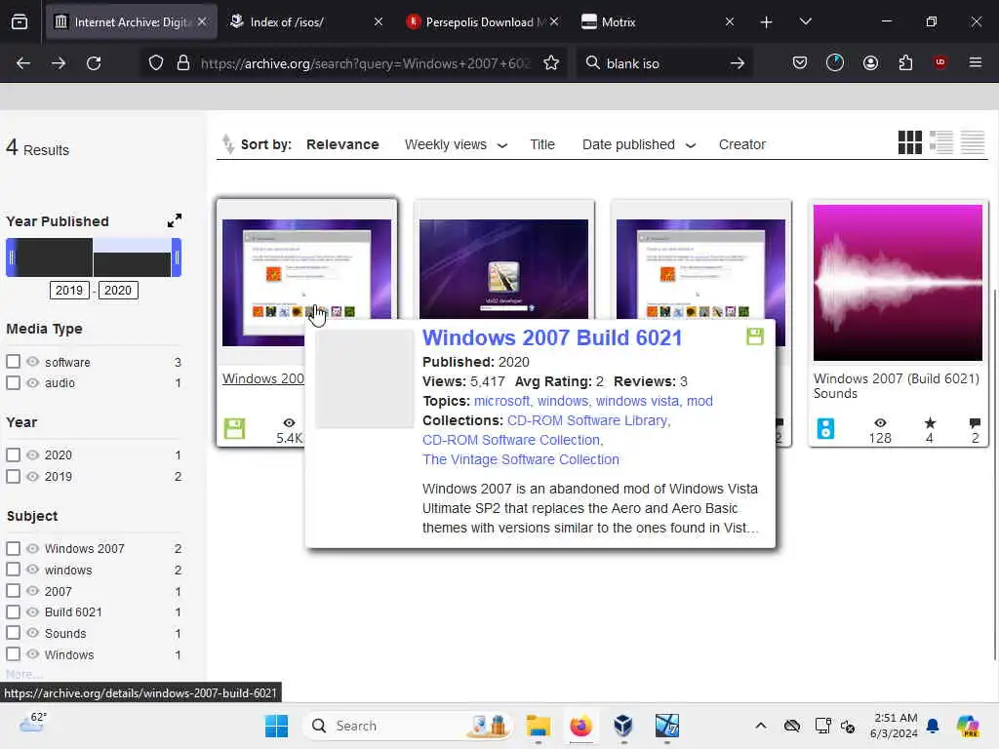Check the software media type filter

point(14,361)
